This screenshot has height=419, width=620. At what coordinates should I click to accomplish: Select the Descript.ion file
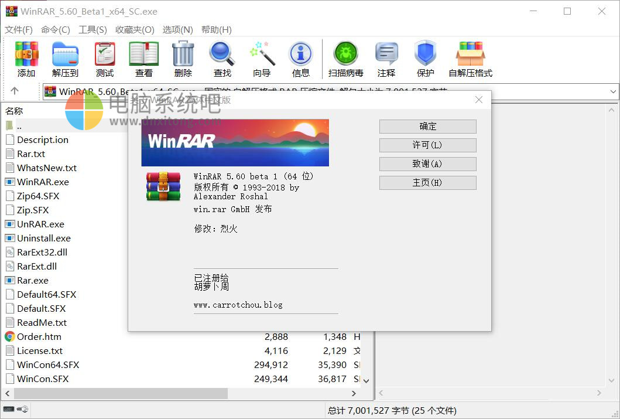coord(43,140)
